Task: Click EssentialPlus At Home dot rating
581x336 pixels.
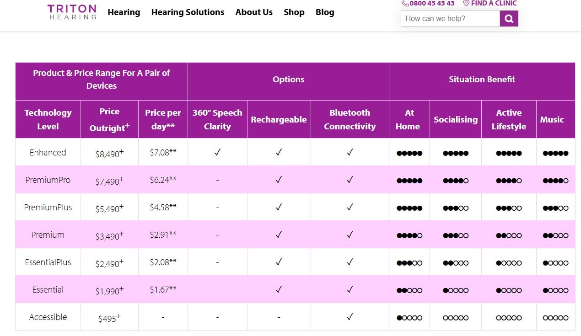Action: [x=409, y=263]
